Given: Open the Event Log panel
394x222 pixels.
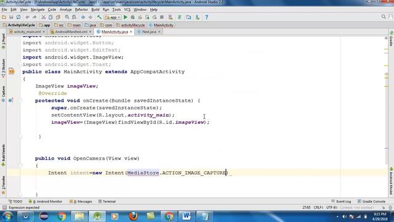Looking at the screenshot, I should [341, 202].
